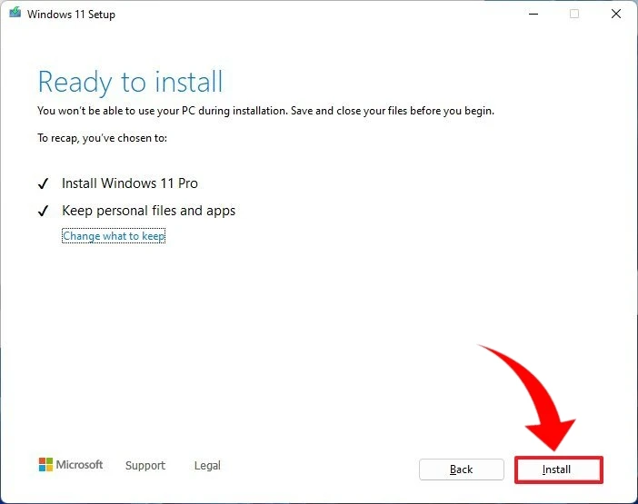Minimize the Windows 11 Setup window
This screenshot has width=638, height=504.
pyautogui.click(x=533, y=14)
